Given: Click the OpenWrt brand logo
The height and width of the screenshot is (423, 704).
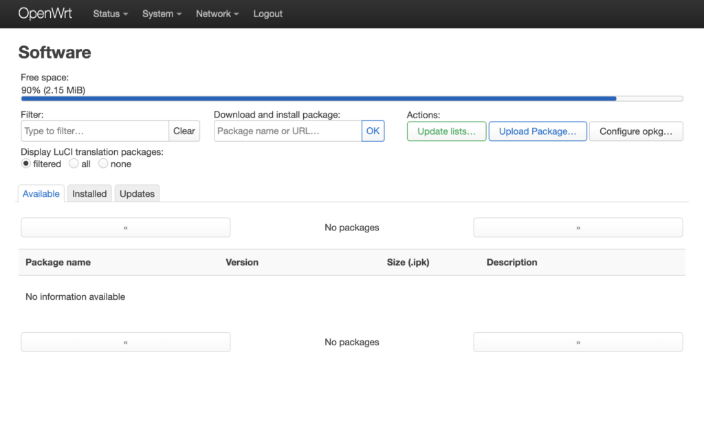Looking at the screenshot, I should [45, 14].
